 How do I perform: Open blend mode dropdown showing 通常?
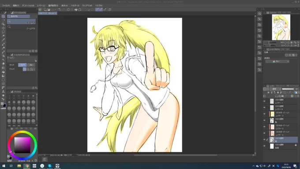(275, 89)
